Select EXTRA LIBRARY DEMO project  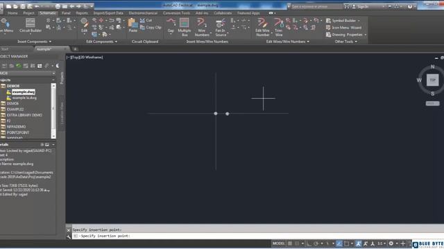tap(24, 116)
